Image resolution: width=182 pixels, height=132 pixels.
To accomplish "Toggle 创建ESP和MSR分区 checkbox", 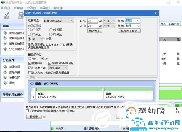I will click(x=50, y=63).
